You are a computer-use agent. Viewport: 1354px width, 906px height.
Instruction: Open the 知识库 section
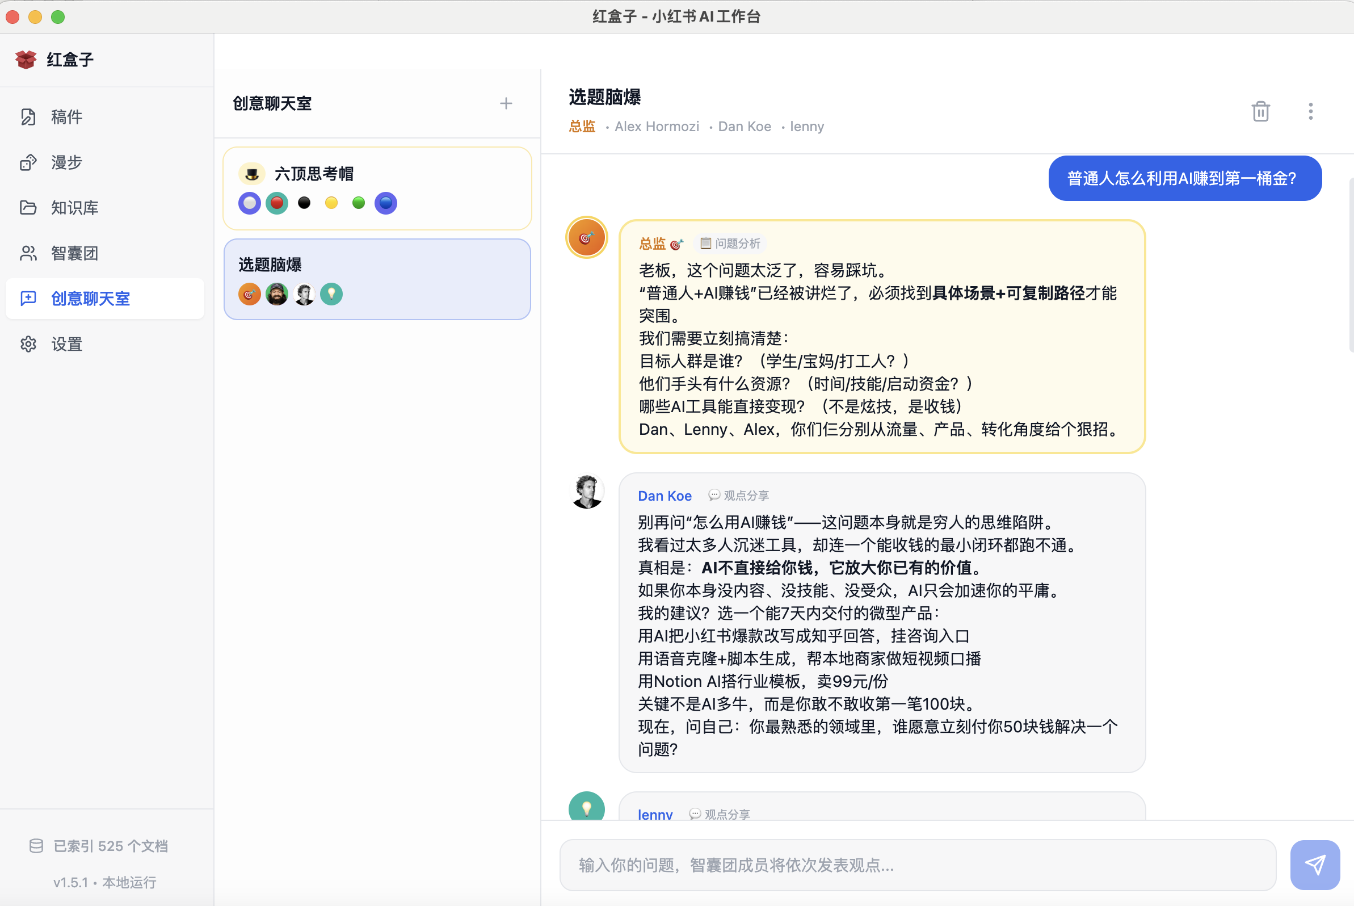[74, 208]
